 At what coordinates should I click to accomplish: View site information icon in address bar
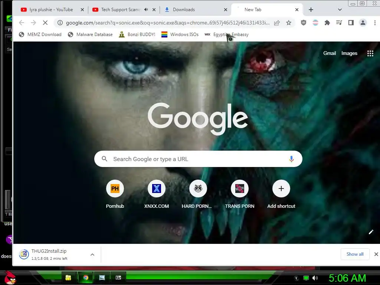[x=60, y=23]
